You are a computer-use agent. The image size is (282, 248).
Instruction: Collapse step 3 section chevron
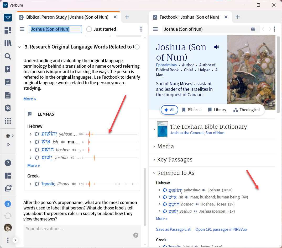(19, 47)
